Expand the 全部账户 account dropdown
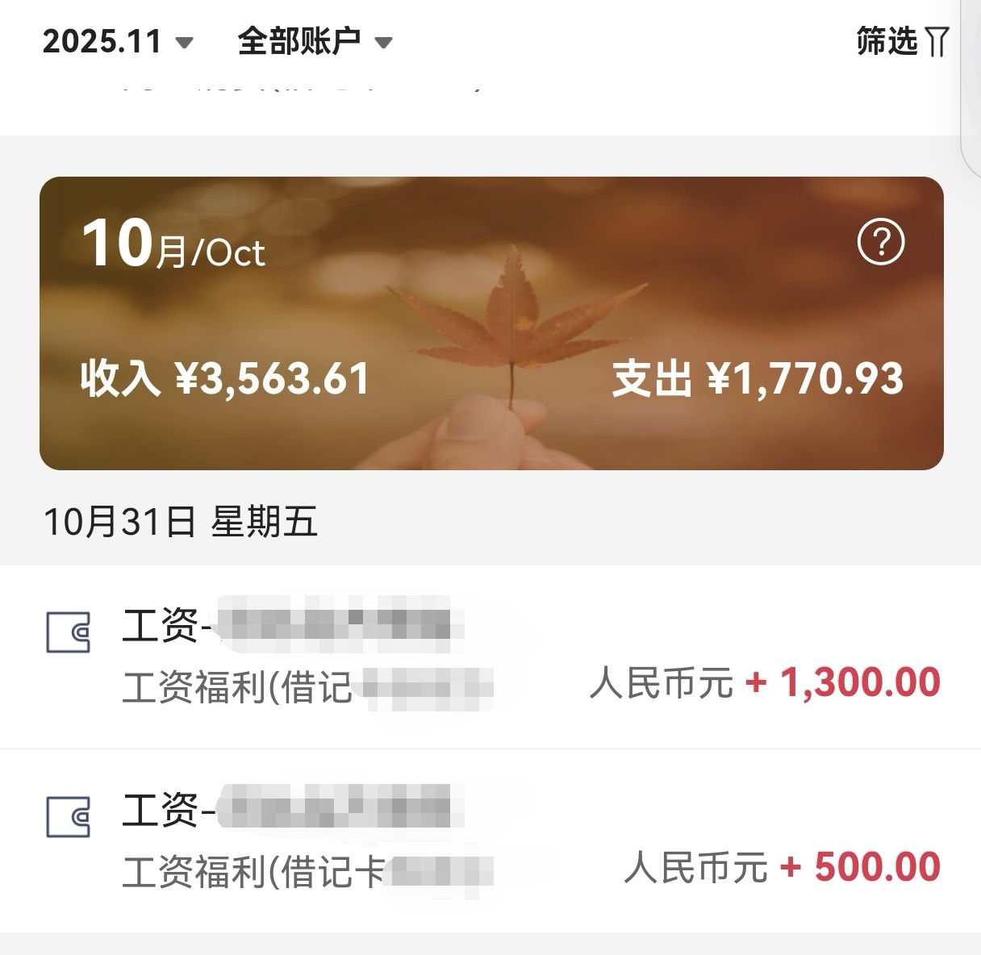Screen dimensions: 981x955 (x=298, y=41)
